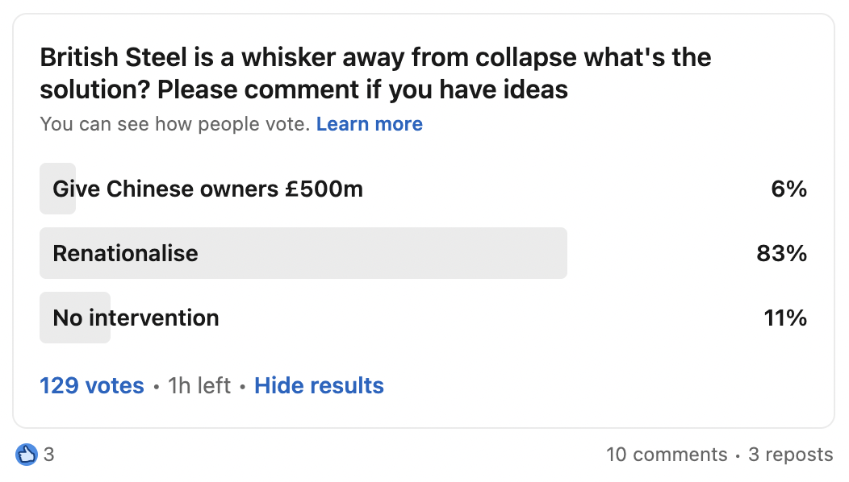Click the 83% result percentage
Viewport: 849px width, 482px height.
click(x=781, y=253)
